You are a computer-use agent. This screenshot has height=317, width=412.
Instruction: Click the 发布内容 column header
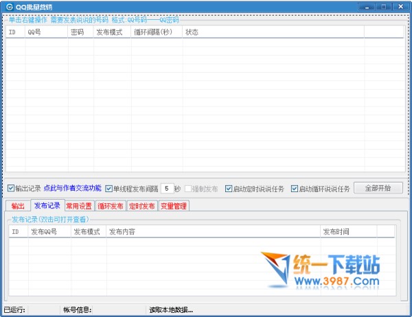(214, 232)
